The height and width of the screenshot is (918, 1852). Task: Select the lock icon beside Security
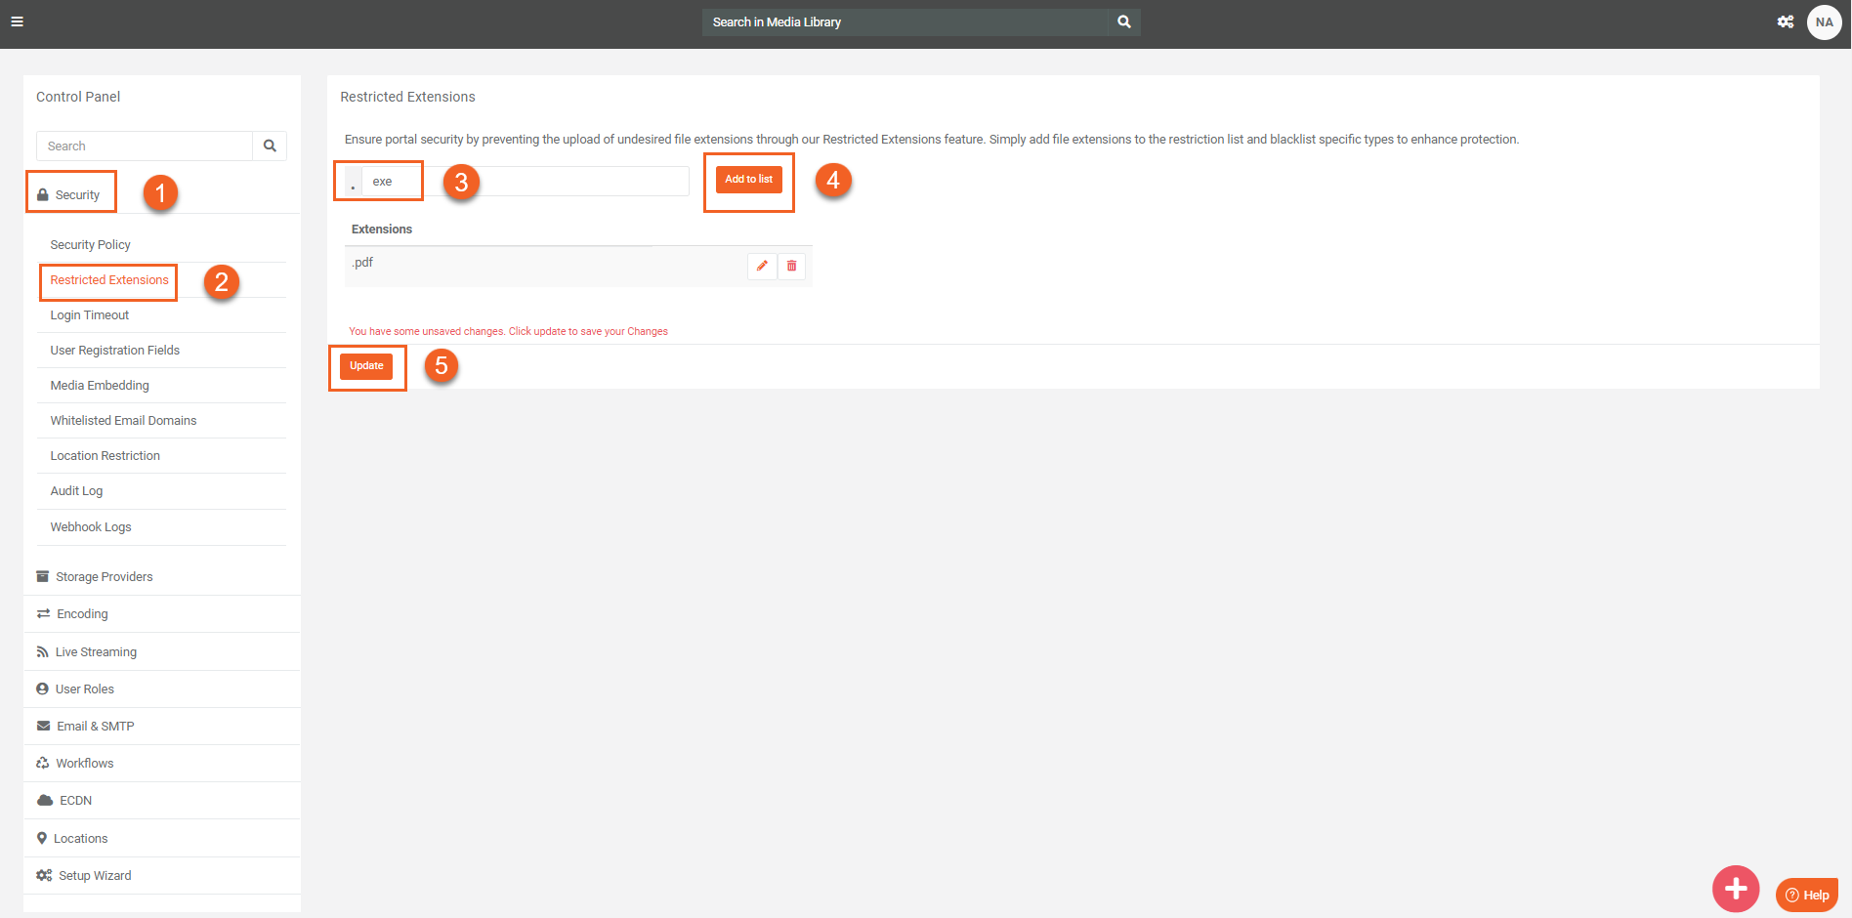tap(43, 193)
